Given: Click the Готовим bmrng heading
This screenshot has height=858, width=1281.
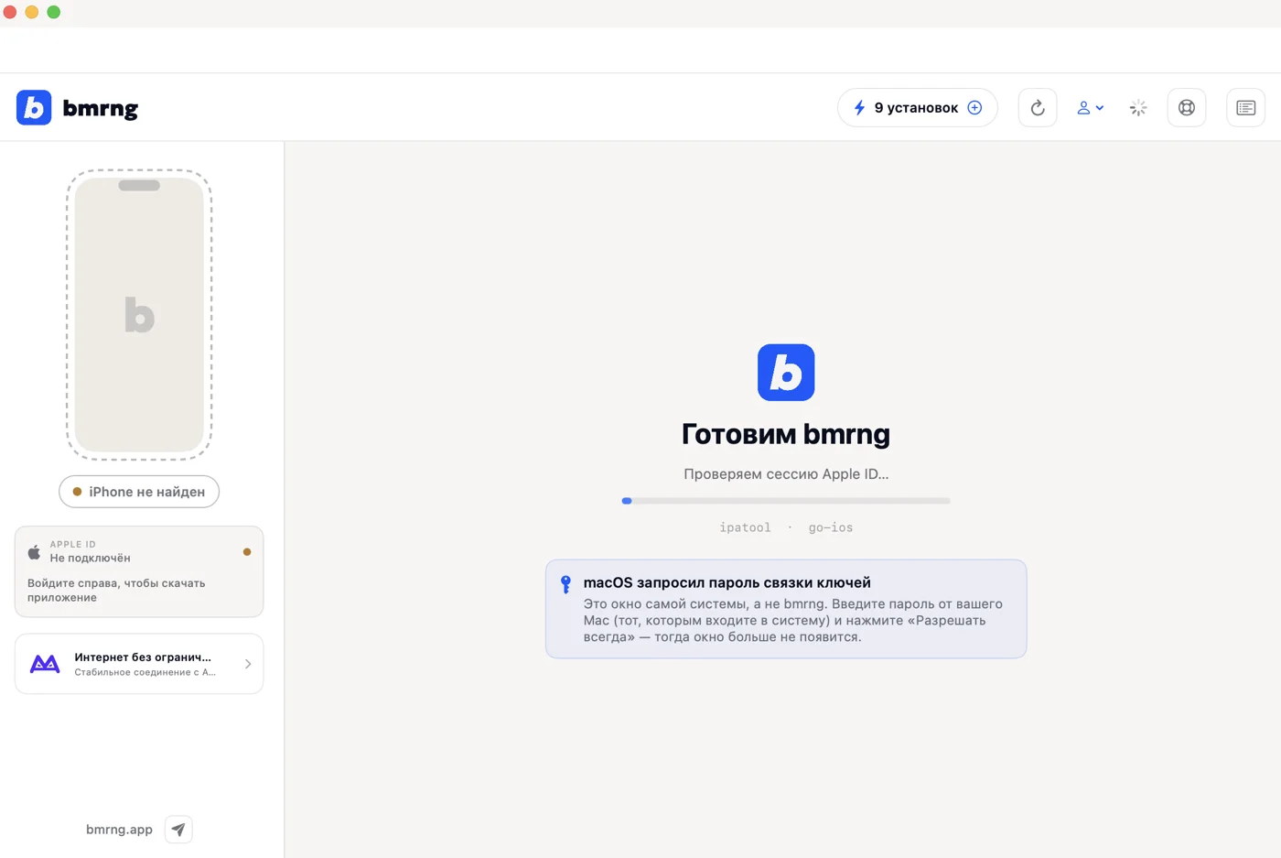Looking at the screenshot, I should pos(786,434).
